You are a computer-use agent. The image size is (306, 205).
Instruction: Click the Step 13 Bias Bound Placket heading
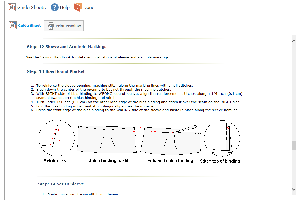56,71
